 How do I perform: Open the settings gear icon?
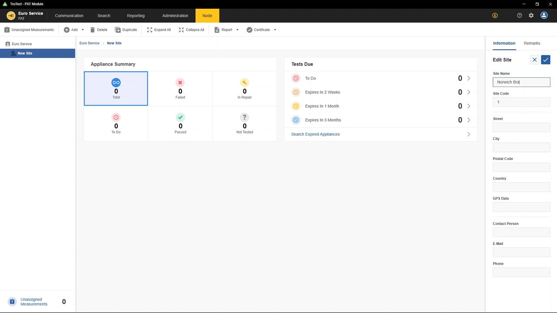click(x=531, y=16)
